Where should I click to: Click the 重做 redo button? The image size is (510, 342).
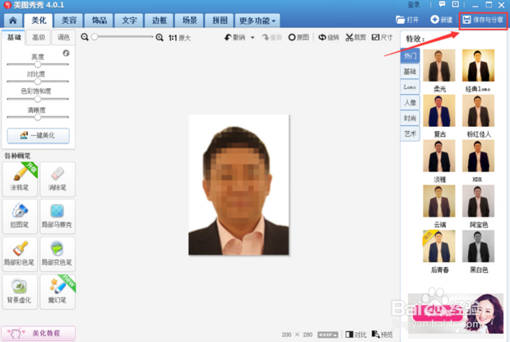pyautogui.click(x=272, y=37)
